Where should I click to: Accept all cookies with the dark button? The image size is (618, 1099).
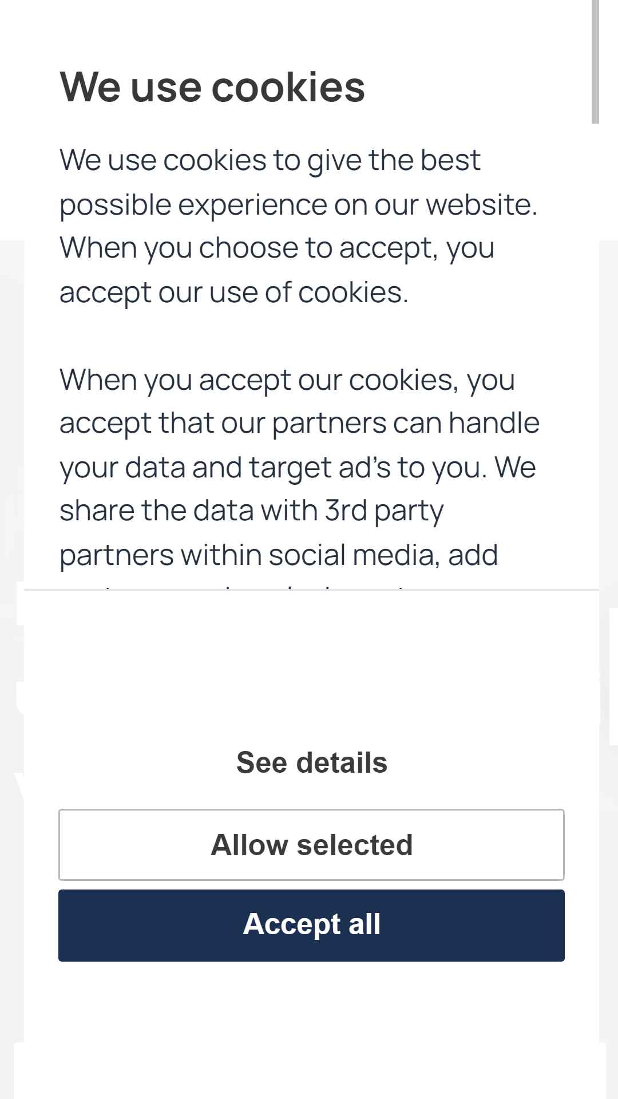click(311, 926)
